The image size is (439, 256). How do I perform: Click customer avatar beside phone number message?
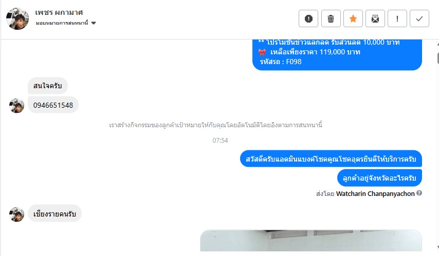pos(17,106)
